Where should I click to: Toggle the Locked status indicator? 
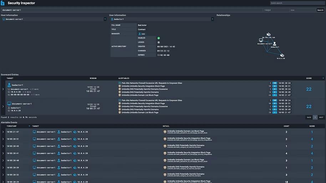[x=159, y=42]
